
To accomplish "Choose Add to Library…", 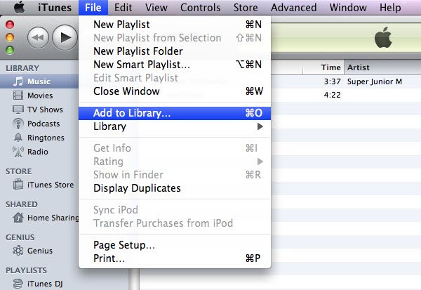I will (x=175, y=113).
